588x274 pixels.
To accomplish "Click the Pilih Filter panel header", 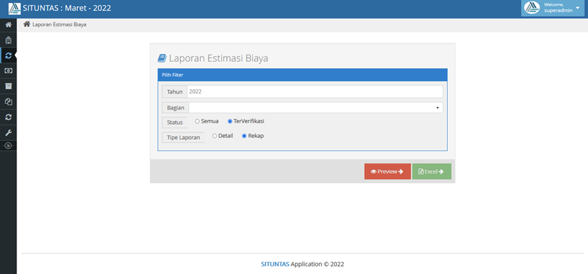I will coord(302,75).
